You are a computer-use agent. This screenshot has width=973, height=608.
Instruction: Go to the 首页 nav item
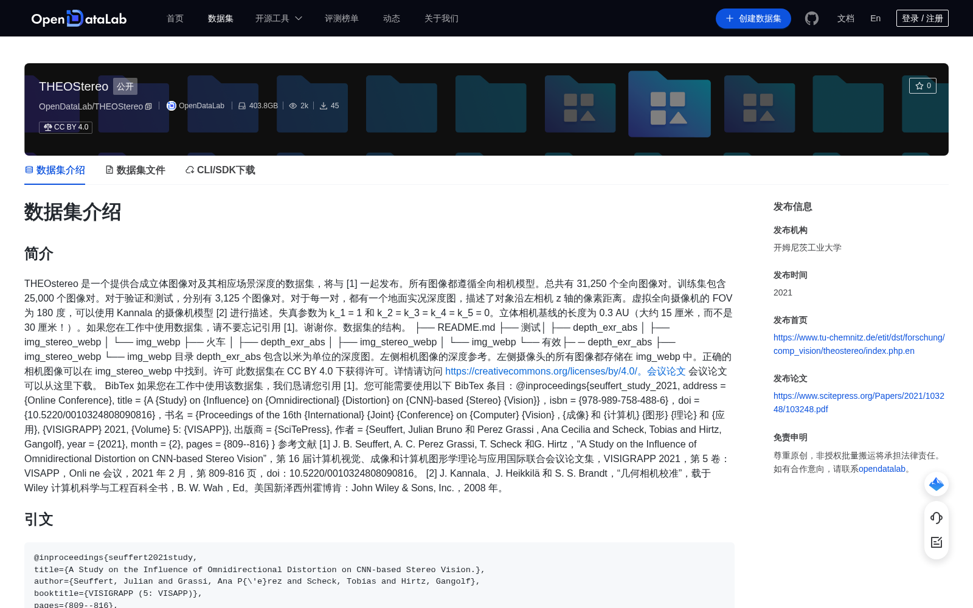[x=175, y=18]
